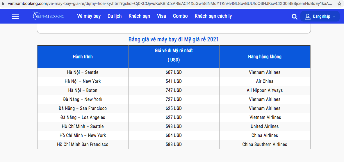Open the Combo menu item
The height and width of the screenshot is (162, 344).
pyautogui.click(x=180, y=16)
